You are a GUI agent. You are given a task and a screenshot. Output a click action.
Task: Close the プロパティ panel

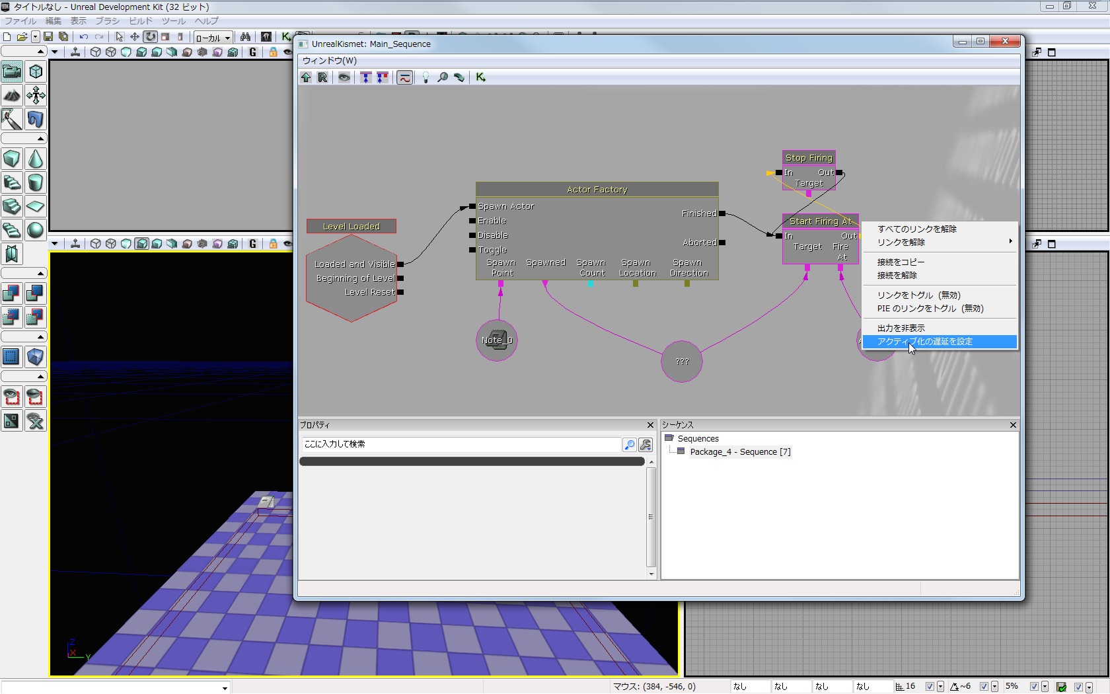pyautogui.click(x=650, y=425)
